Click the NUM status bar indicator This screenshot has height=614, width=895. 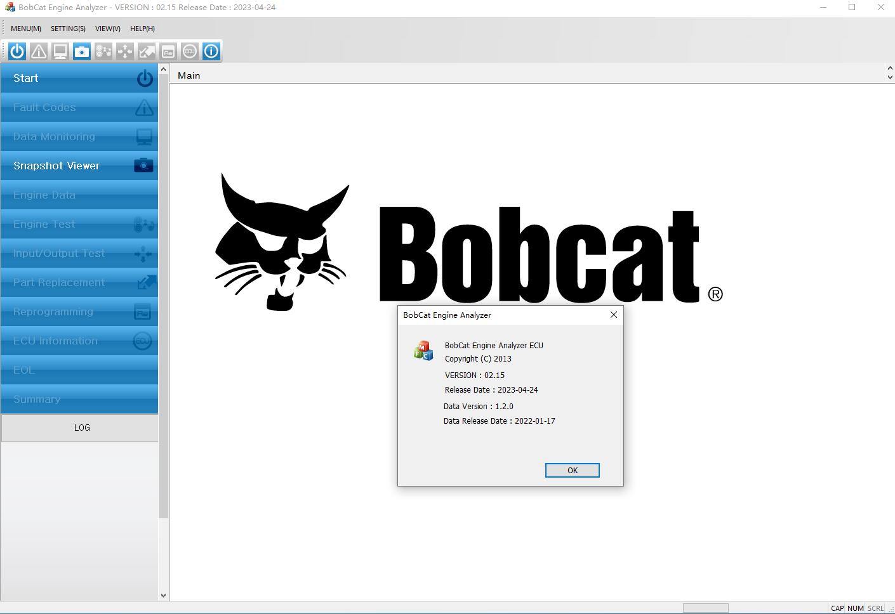coord(856,608)
